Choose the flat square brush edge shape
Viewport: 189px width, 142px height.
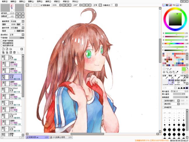pyautogui.click(x=187, y=88)
